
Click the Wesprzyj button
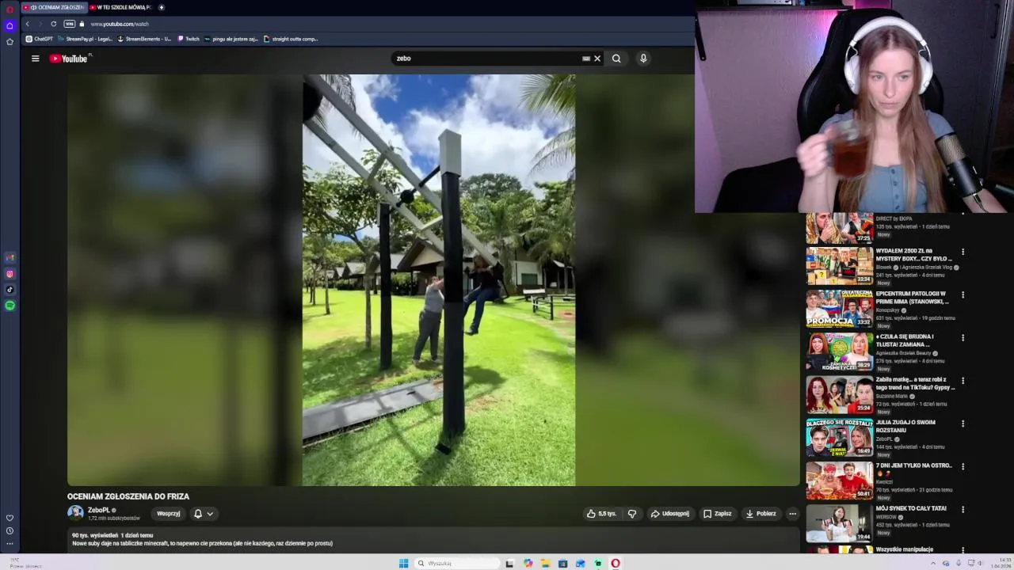pyautogui.click(x=169, y=514)
